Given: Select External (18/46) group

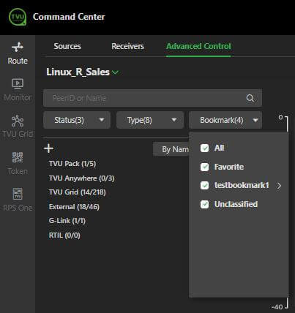Looking at the screenshot, I should point(74,207).
